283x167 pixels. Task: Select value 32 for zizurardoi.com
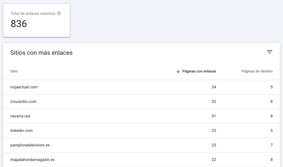coord(214,102)
